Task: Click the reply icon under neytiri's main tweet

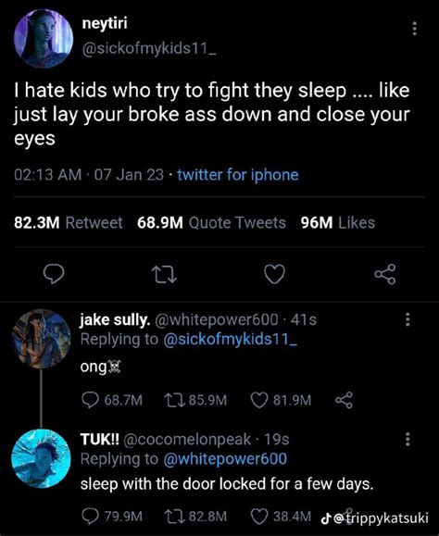Action: click(54, 274)
